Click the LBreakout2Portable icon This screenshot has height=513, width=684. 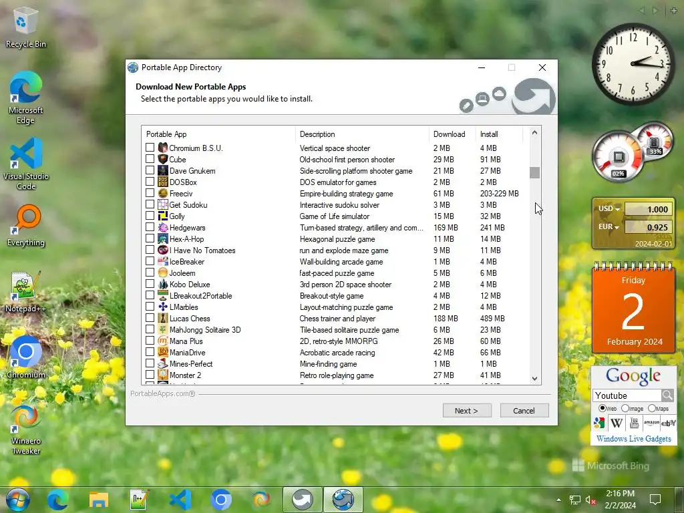(163, 295)
